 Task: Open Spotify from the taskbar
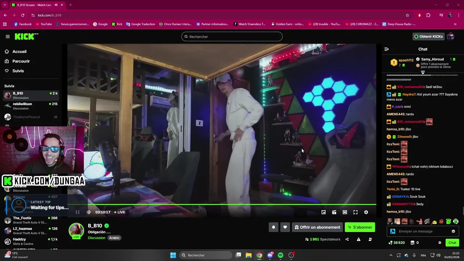coord(280,255)
